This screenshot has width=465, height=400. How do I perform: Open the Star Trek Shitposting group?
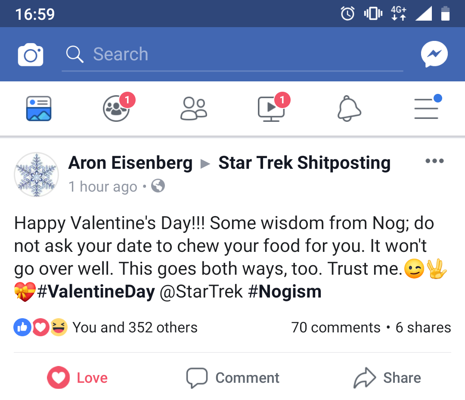[304, 163]
